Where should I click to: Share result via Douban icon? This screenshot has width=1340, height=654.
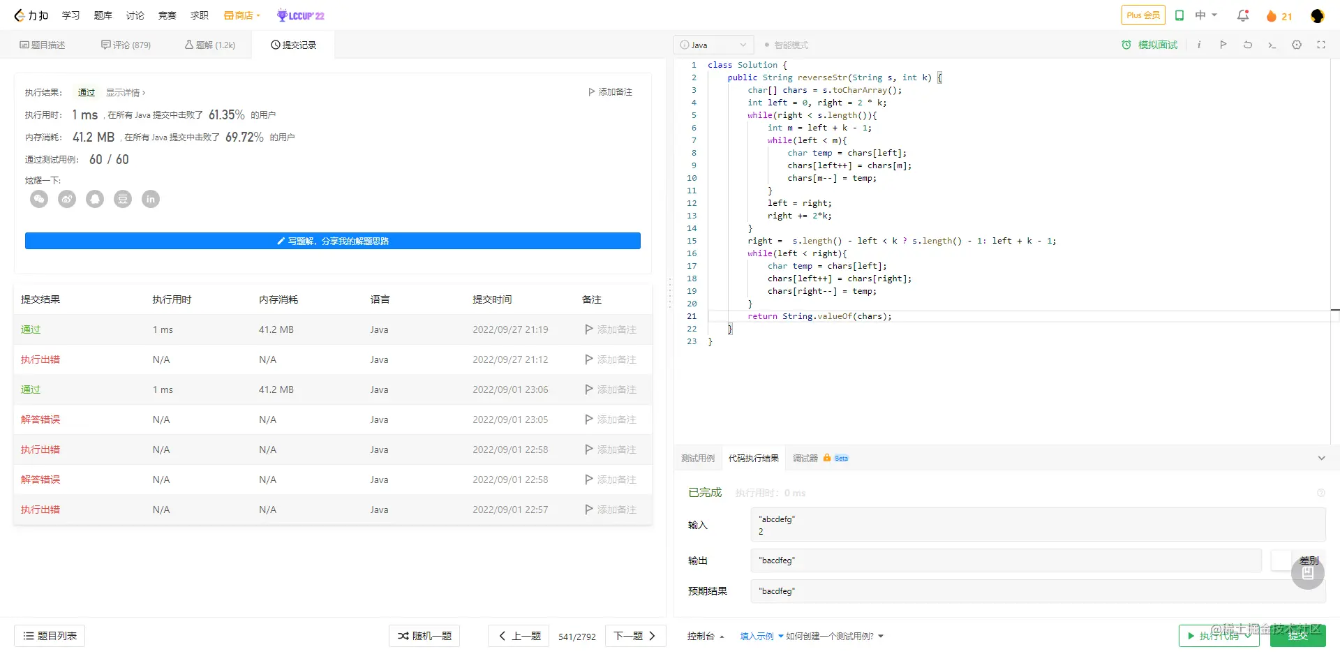[123, 199]
